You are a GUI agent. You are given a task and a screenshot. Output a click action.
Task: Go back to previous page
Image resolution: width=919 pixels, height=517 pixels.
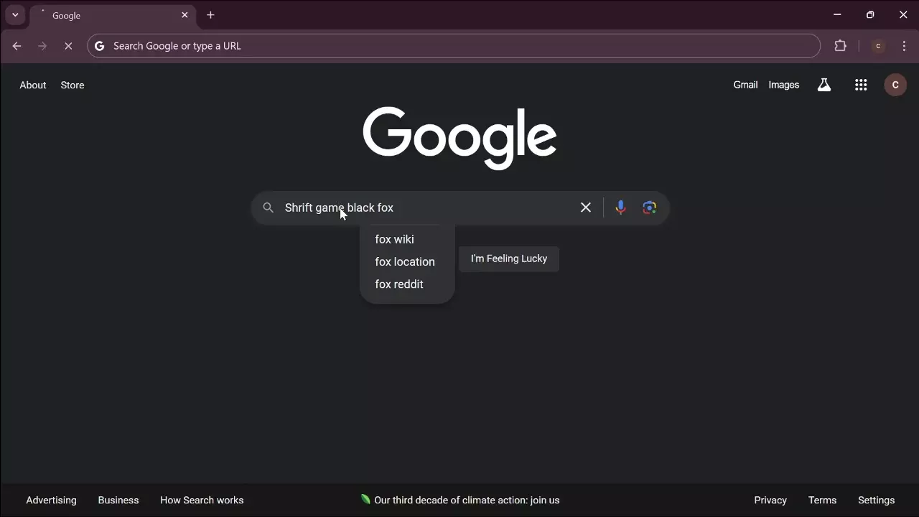17,46
